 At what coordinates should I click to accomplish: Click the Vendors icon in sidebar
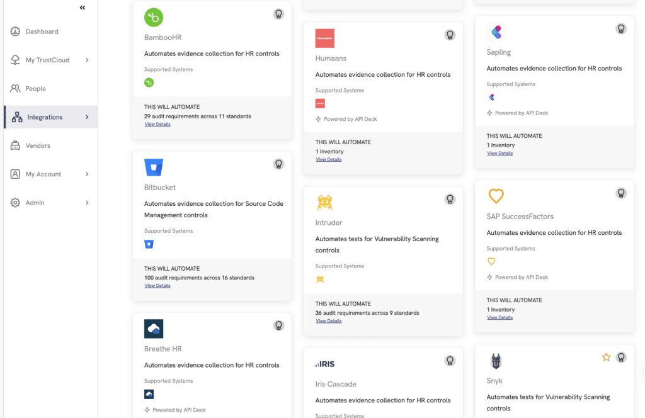click(15, 145)
